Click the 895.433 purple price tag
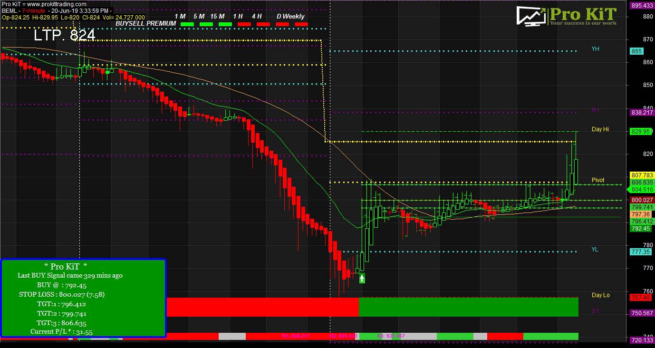 pos(642,6)
